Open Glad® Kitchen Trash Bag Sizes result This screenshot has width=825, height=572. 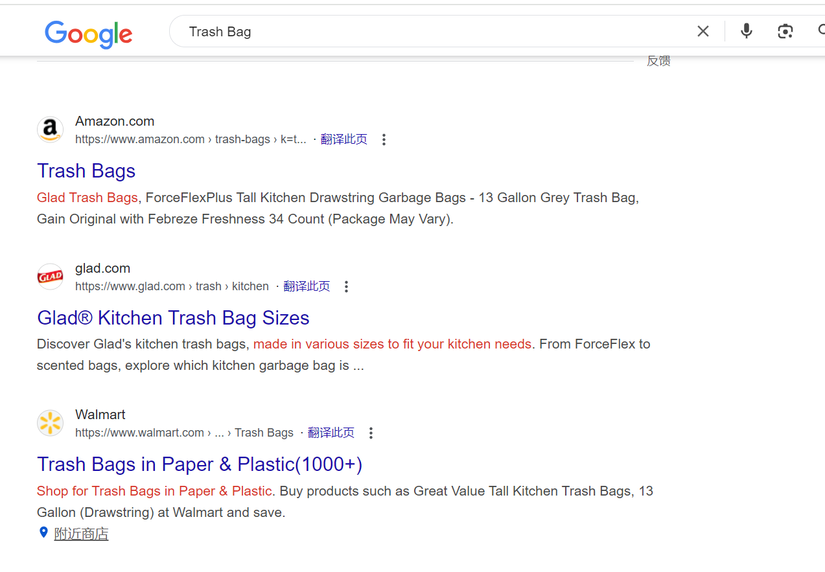173,317
